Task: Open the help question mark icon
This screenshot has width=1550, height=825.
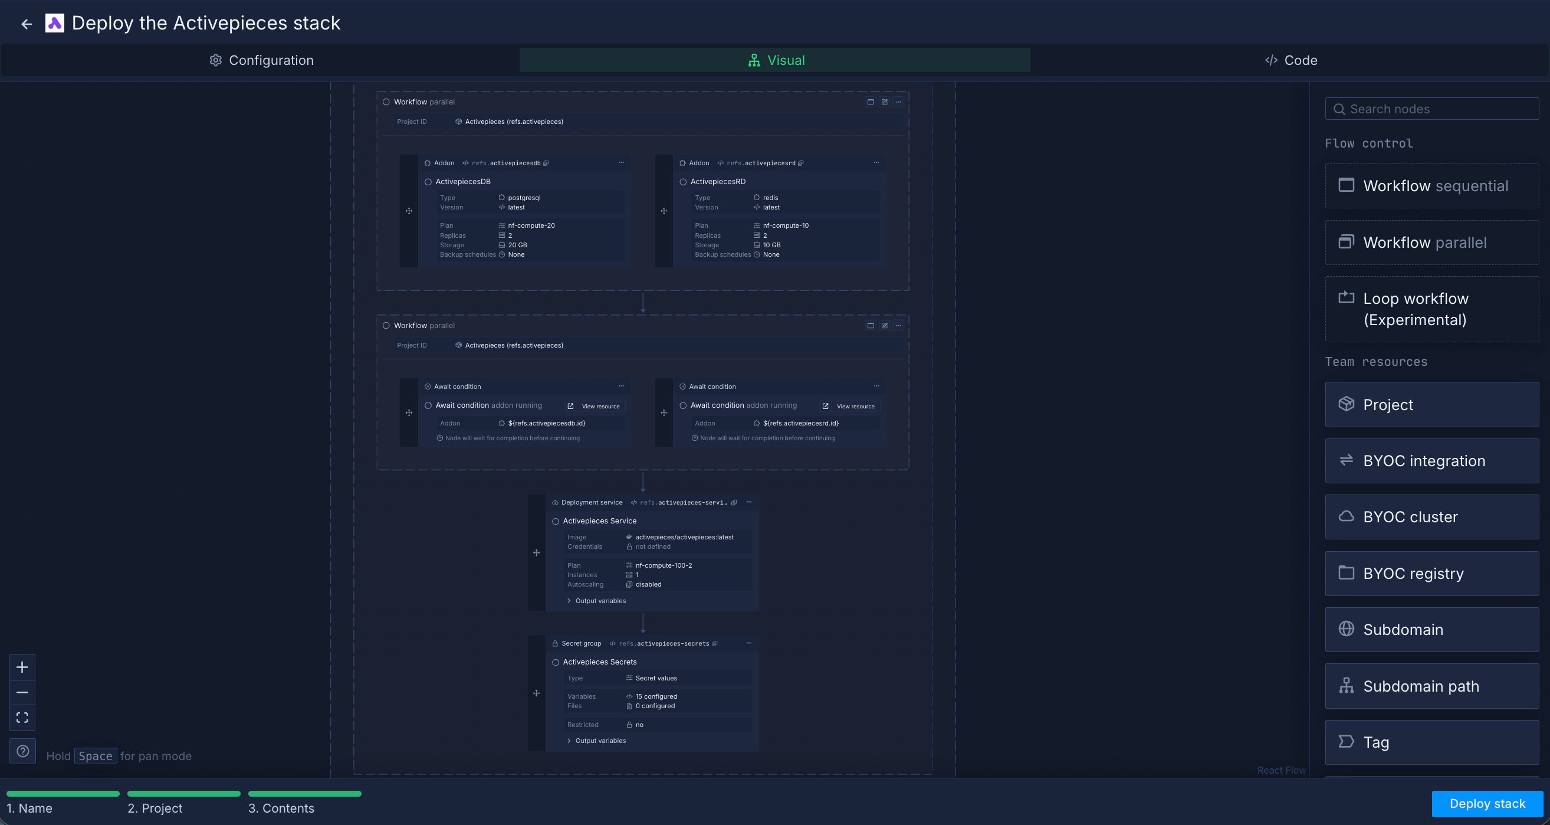Action: point(23,751)
